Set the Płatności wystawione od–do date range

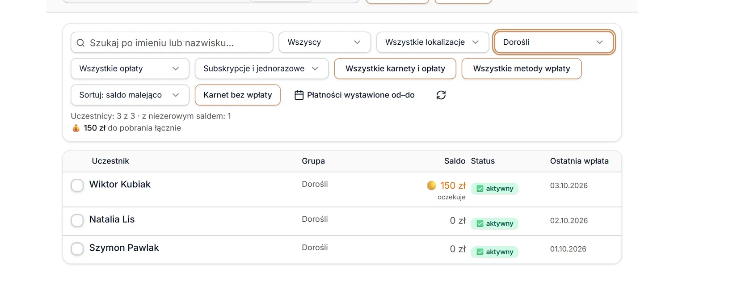point(355,95)
